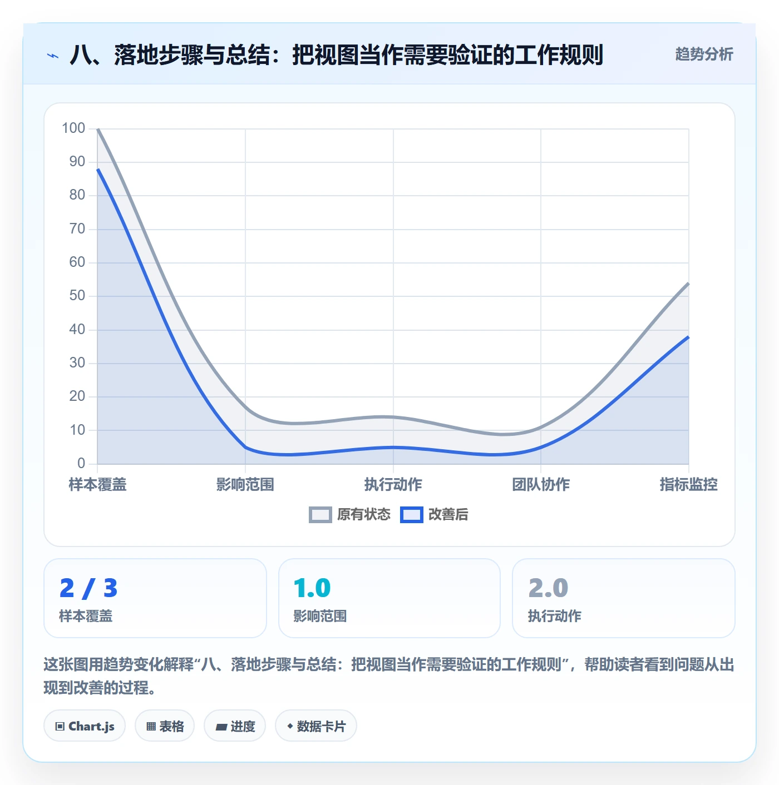This screenshot has width=779, height=785.
Task: Click the 指标监控 x-axis label
Action: tap(689, 485)
